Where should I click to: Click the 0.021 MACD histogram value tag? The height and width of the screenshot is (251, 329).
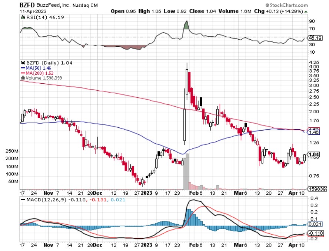coord(313,224)
